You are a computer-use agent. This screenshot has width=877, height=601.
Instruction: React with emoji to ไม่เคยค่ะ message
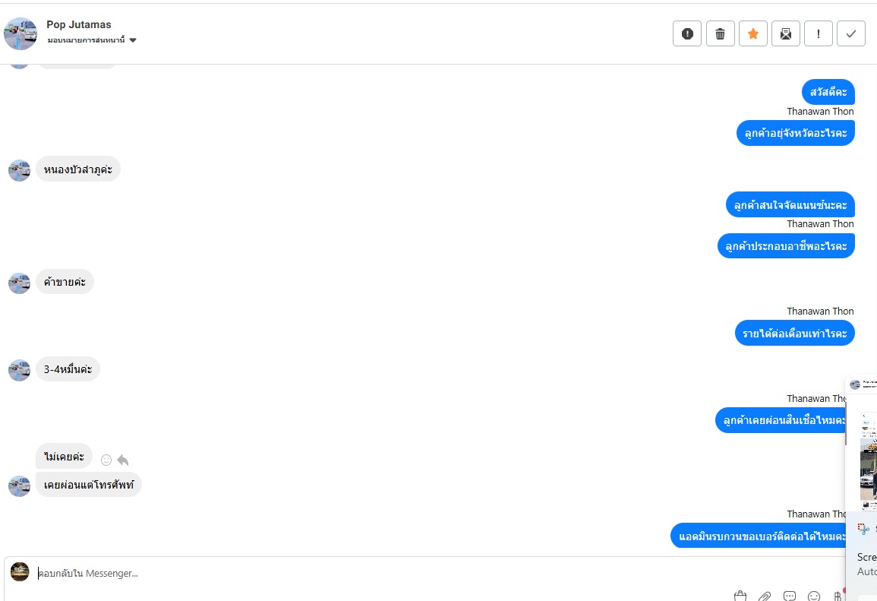coord(106,460)
